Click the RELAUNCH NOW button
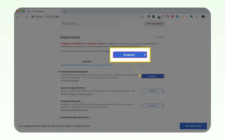Image resolution: width=225 pixels, height=140 pixels. [193, 126]
